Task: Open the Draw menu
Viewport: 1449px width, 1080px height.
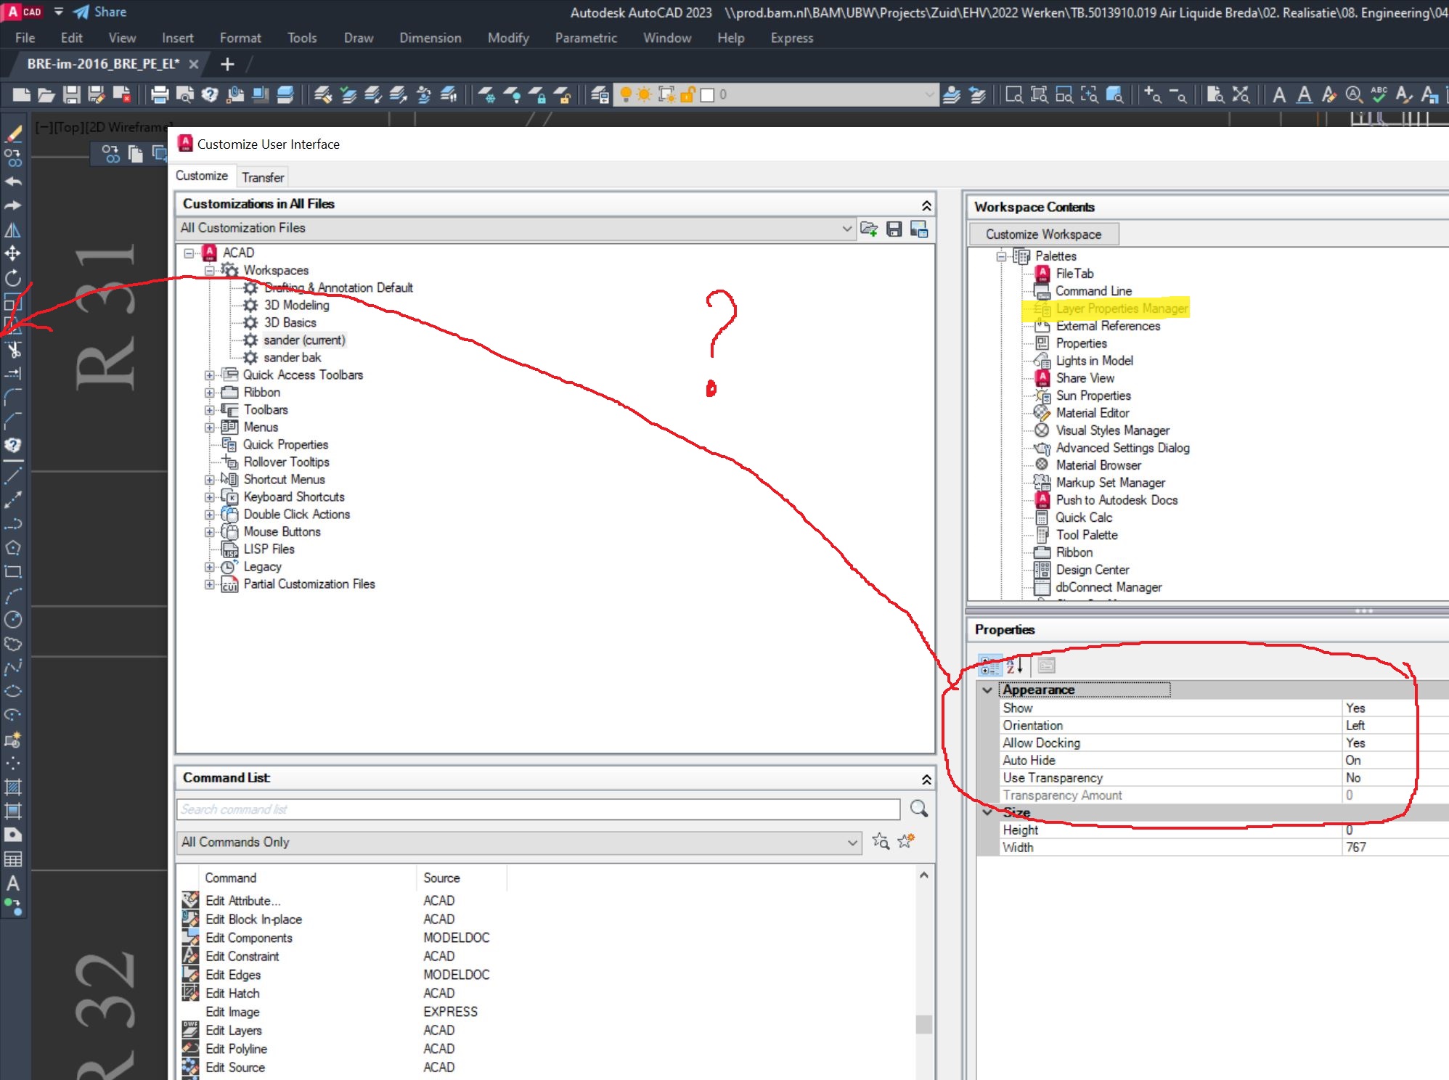Action: pyautogui.click(x=359, y=38)
